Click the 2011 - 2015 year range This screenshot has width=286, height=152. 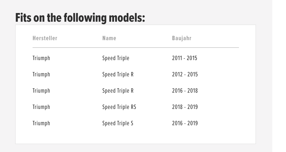pyautogui.click(x=185, y=58)
